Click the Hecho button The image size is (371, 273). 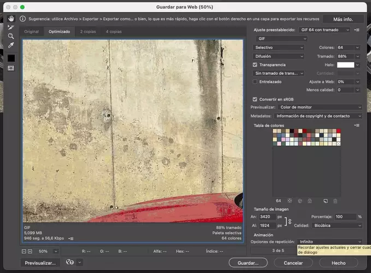tap(338, 263)
